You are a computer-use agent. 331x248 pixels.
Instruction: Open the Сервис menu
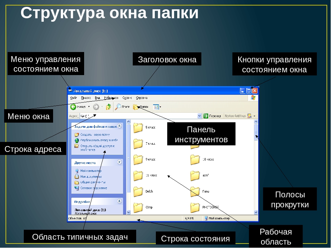pos(127,98)
